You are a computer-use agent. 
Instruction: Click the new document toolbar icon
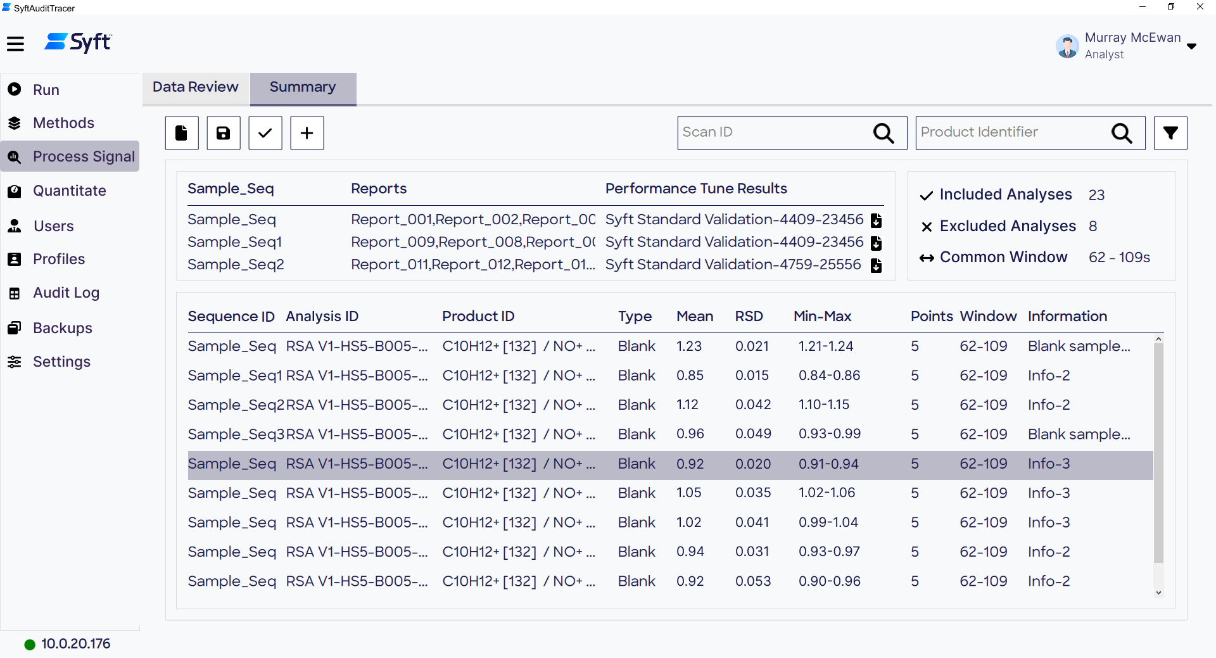(x=182, y=133)
